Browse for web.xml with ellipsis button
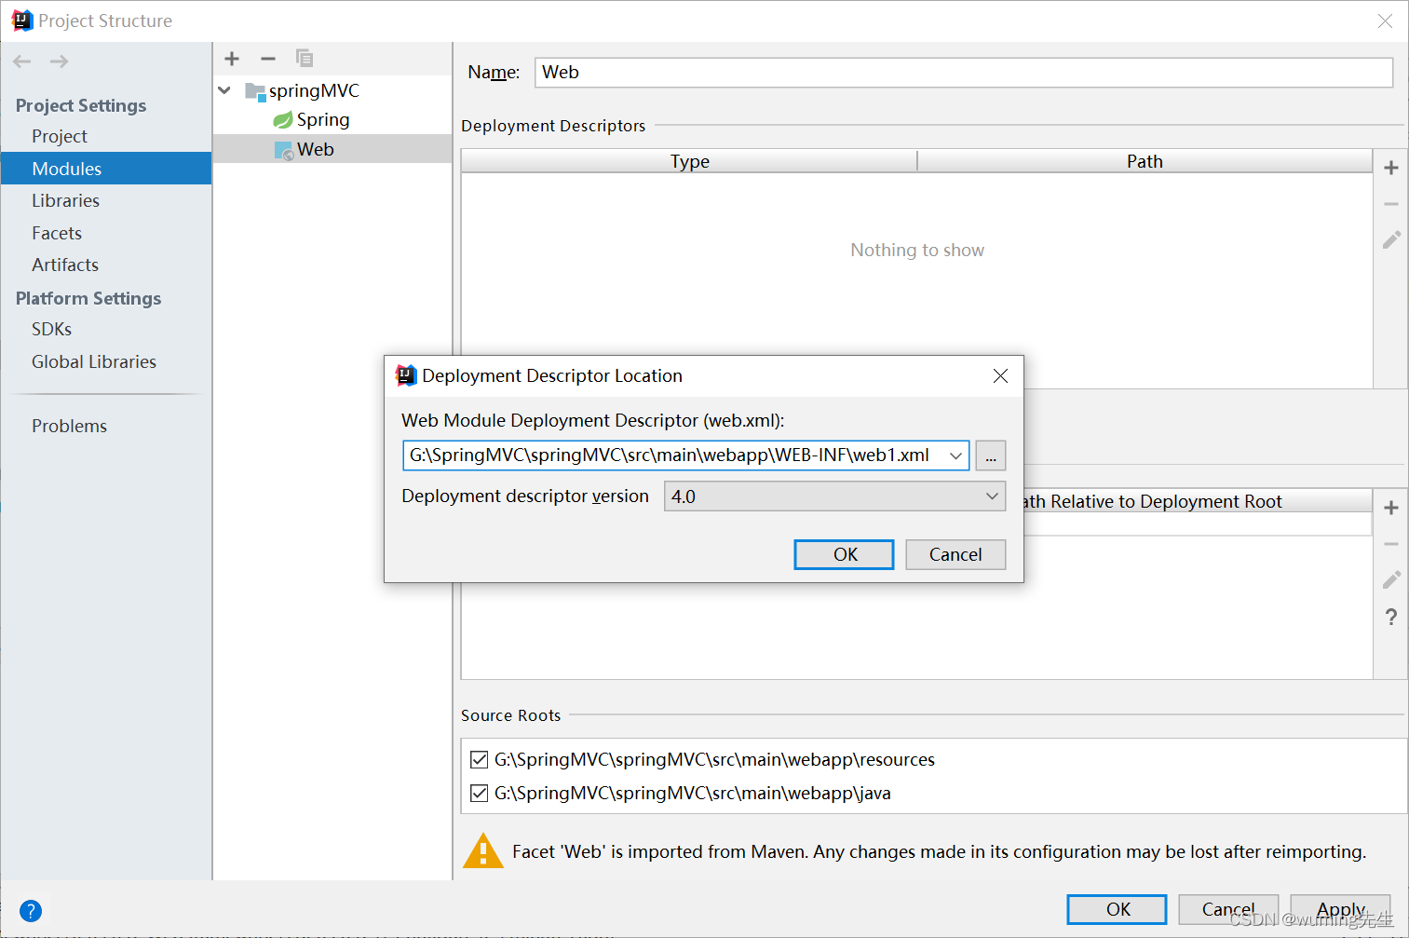1409x938 pixels. (x=991, y=455)
